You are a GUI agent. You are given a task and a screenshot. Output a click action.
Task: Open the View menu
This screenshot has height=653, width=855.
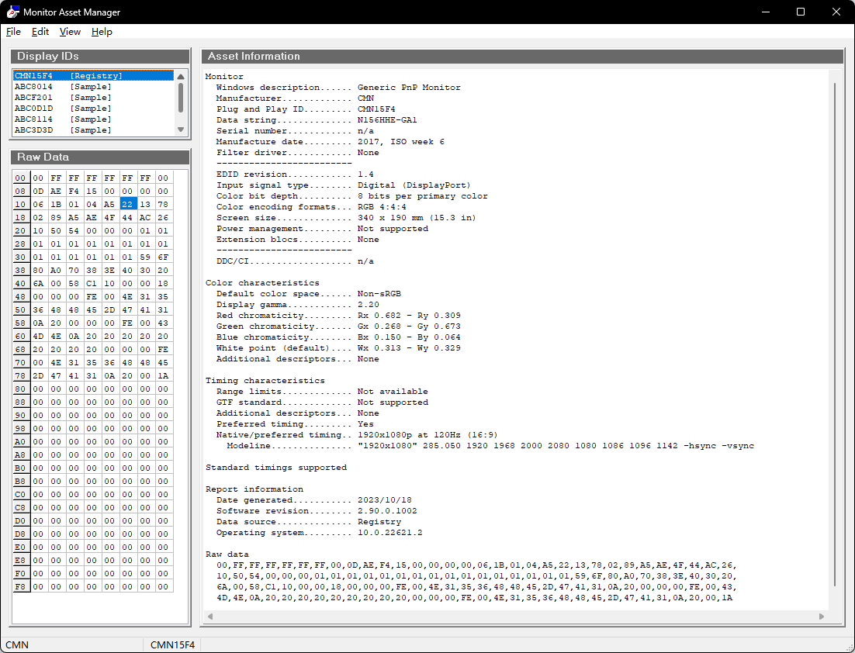point(70,32)
